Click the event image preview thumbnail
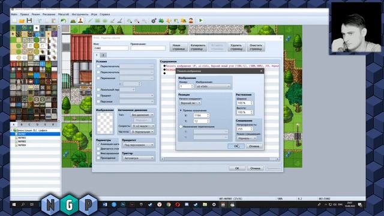This screenshot has width=384, height=216. 105,124
